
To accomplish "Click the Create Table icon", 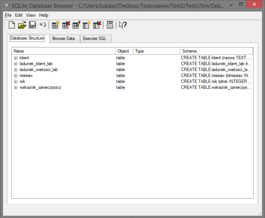I will pos(56,25).
